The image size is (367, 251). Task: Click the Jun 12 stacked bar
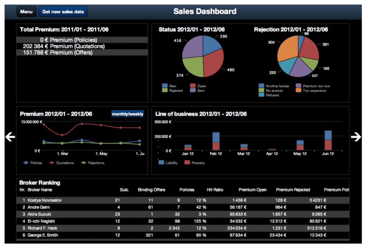[x=328, y=140]
